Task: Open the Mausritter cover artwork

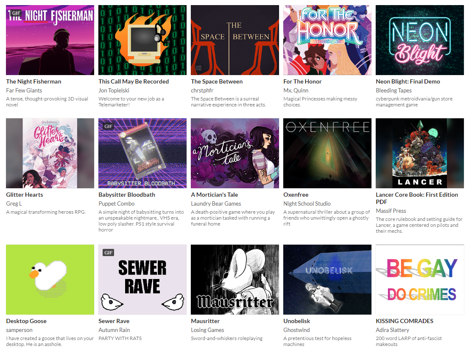Action: [x=235, y=279]
